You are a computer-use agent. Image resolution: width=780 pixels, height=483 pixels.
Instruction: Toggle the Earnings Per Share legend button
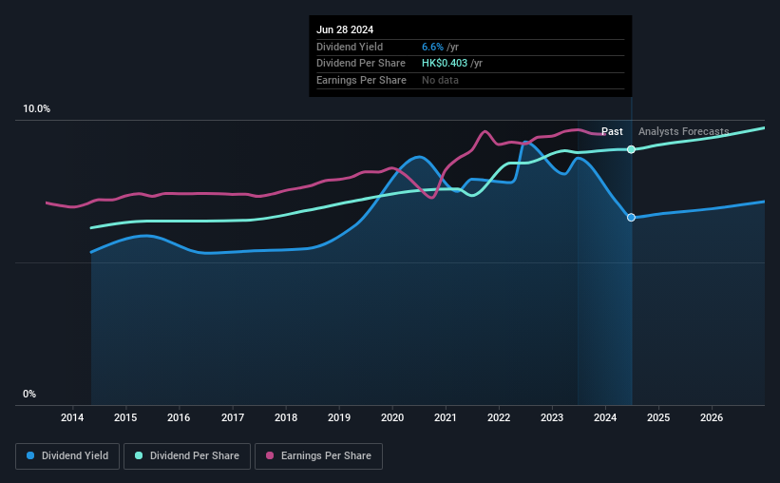pyautogui.click(x=318, y=456)
